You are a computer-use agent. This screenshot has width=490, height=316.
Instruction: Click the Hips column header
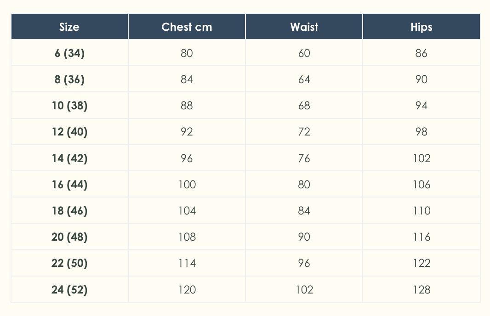tap(421, 27)
